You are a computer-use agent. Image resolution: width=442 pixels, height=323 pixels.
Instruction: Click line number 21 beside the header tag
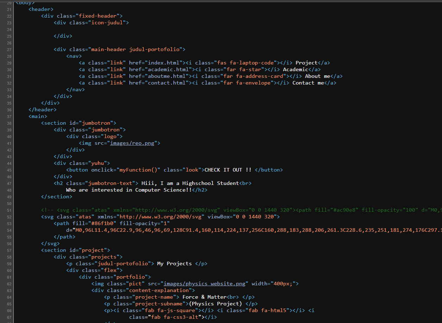(9, 10)
